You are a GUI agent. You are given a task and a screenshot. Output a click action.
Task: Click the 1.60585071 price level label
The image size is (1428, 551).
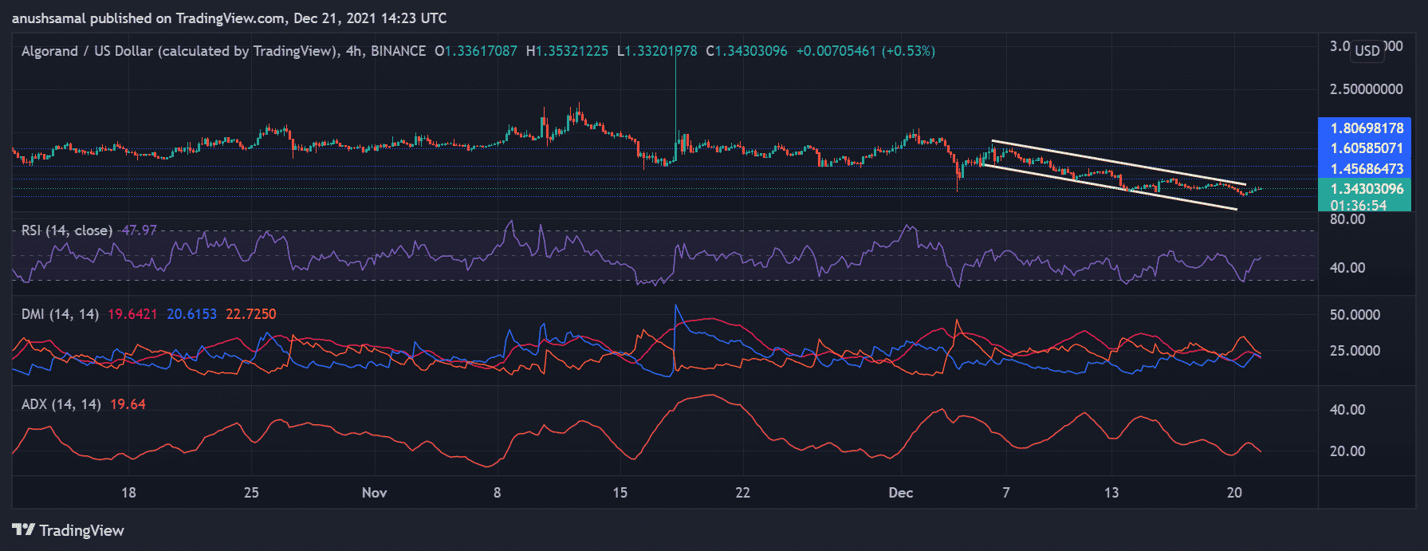(1367, 148)
